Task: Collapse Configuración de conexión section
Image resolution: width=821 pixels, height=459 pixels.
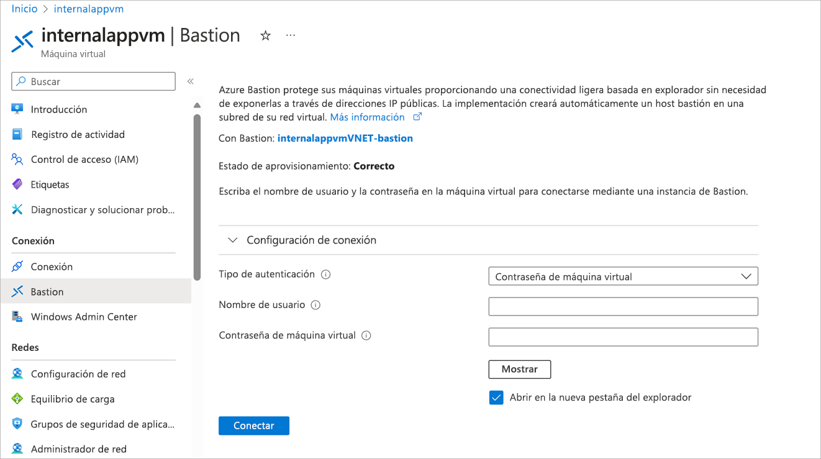Action: pos(232,240)
